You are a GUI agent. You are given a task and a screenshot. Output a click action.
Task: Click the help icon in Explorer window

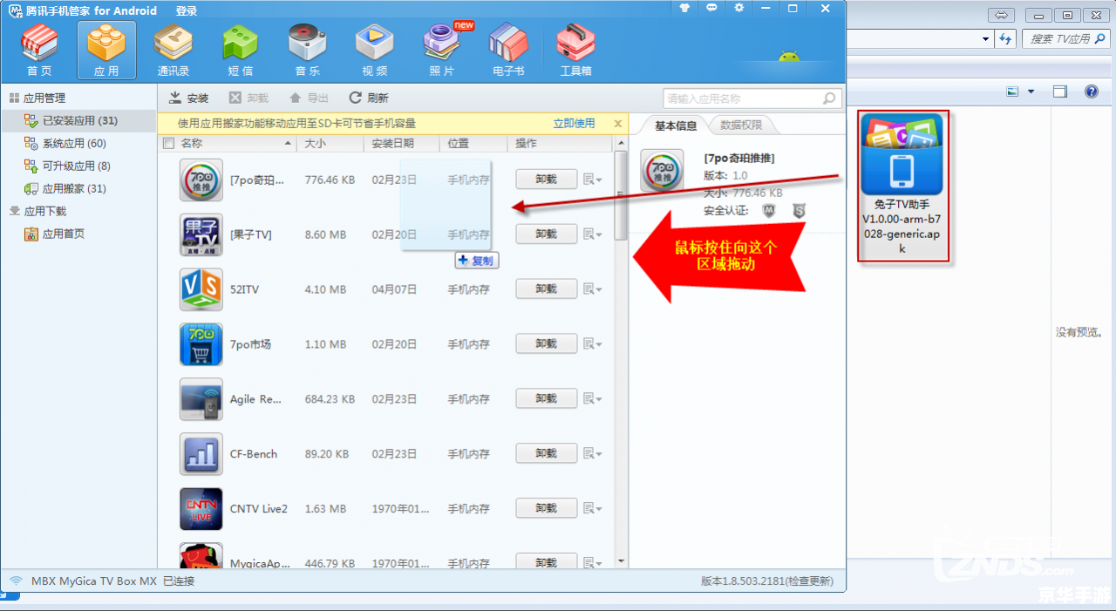click(x=1091, y=92)
